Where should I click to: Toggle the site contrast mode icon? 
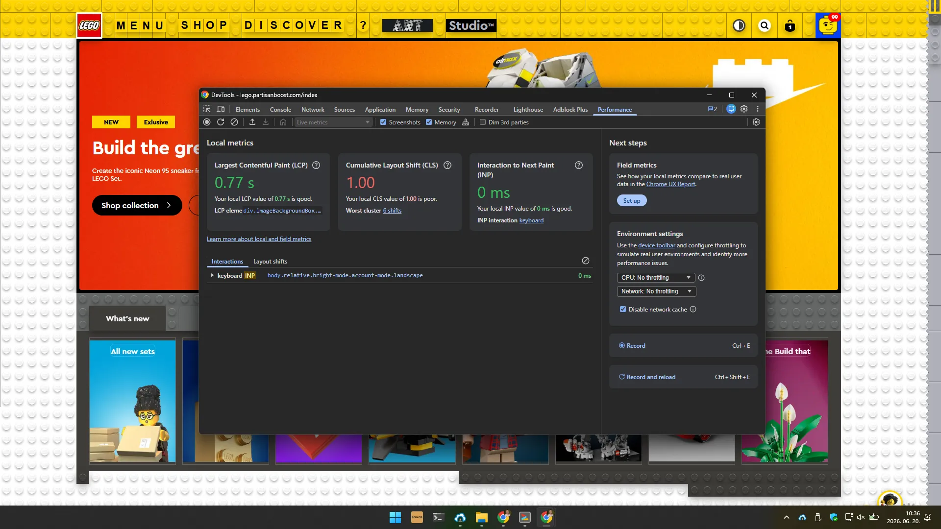click(x=739, y=25)
